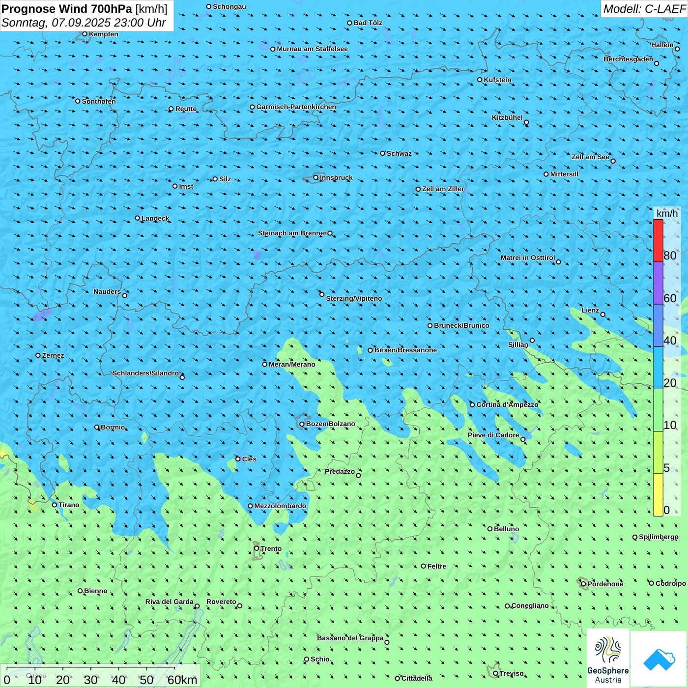Pick the green 10–20 km/h legend segment

[x=658, y=410]
